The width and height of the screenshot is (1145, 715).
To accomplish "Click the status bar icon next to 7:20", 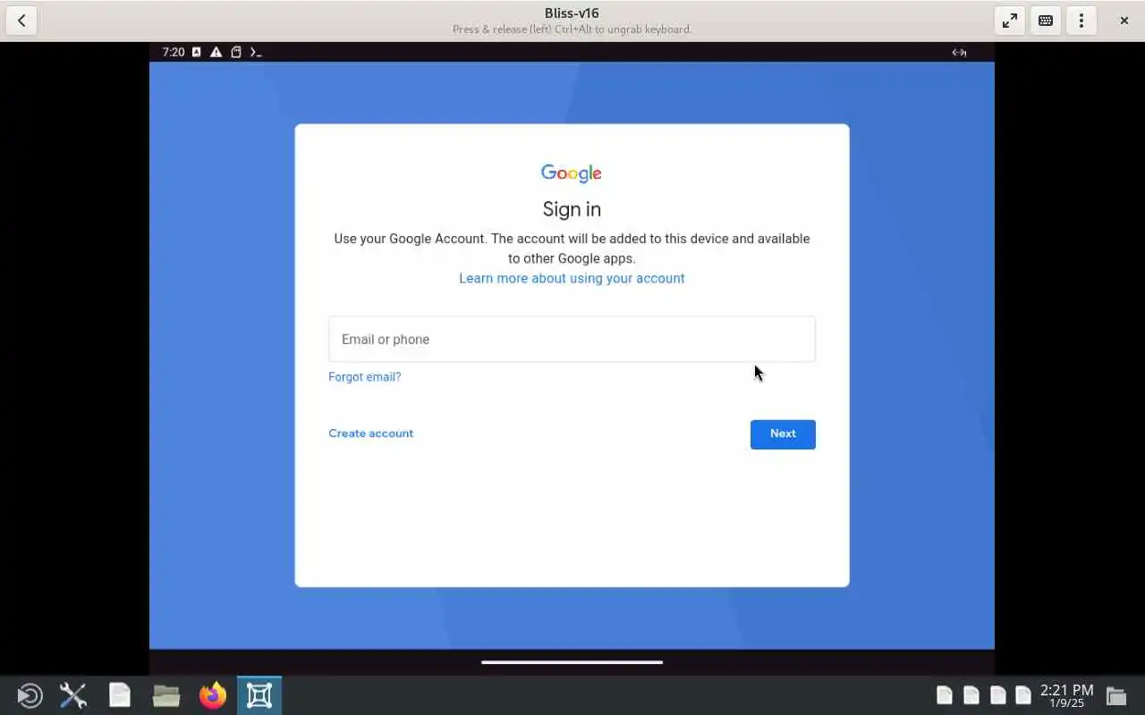I will 197,52.
